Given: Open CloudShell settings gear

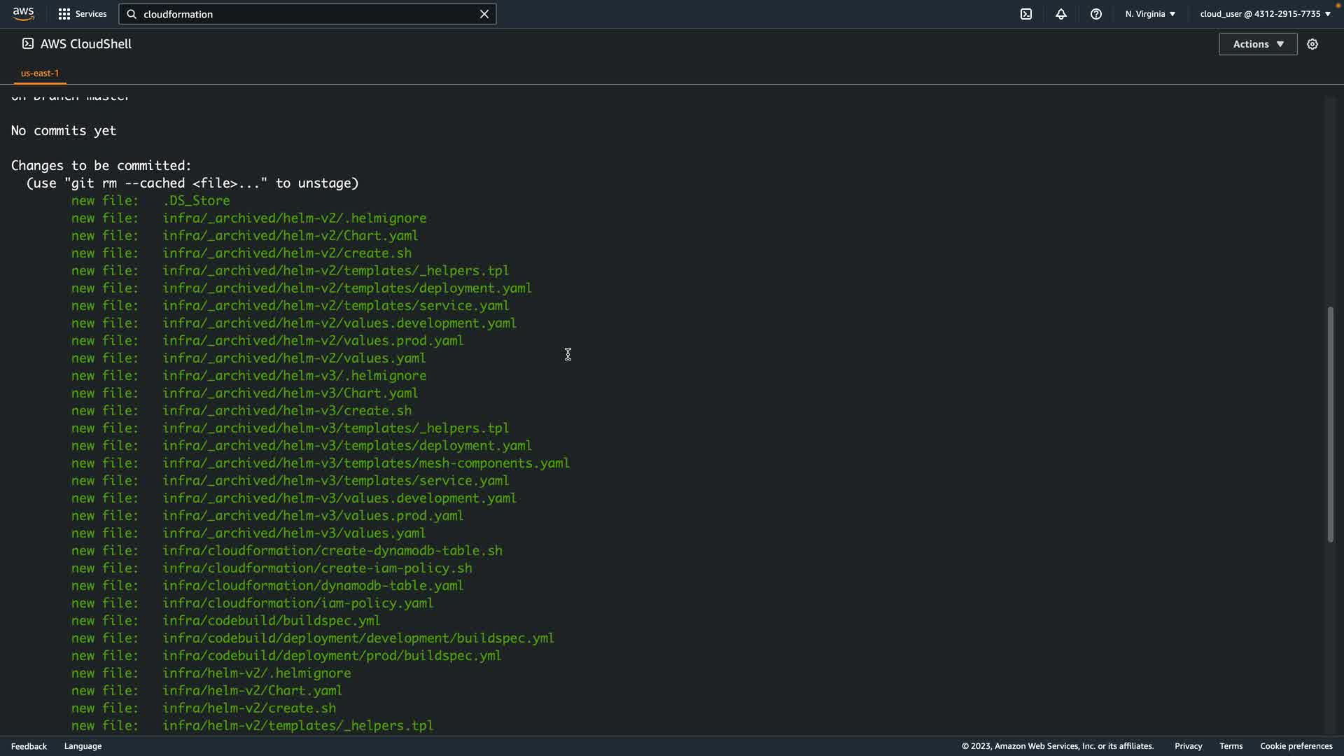Looking at the screenshot, I should click(1312, 44).
